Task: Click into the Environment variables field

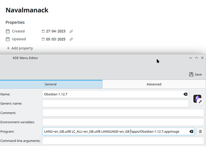Action: (x=123, y=122)
